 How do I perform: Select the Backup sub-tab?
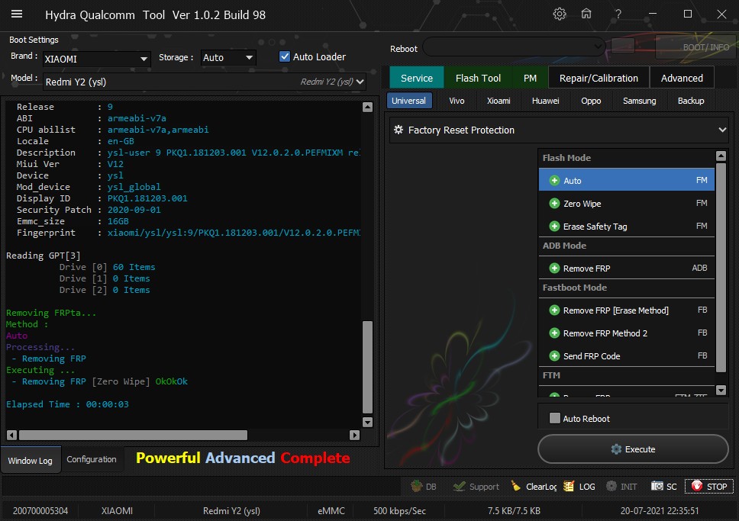click(x=691, y=101)
